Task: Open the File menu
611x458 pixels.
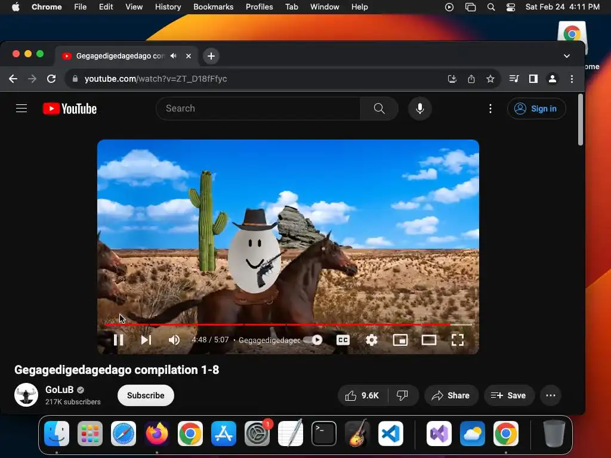Action: [81, 7]
